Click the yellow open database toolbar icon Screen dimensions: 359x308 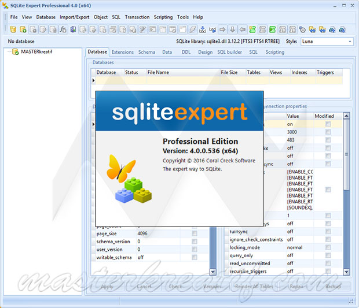(x=13, y=29)
